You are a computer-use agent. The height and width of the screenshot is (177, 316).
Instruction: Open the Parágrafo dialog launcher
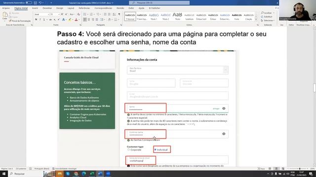pyautogui.click(x=121, y=25)
